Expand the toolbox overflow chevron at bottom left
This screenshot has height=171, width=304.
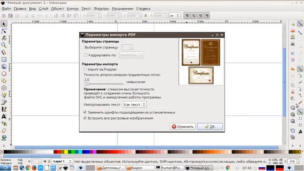coord(4,146)
